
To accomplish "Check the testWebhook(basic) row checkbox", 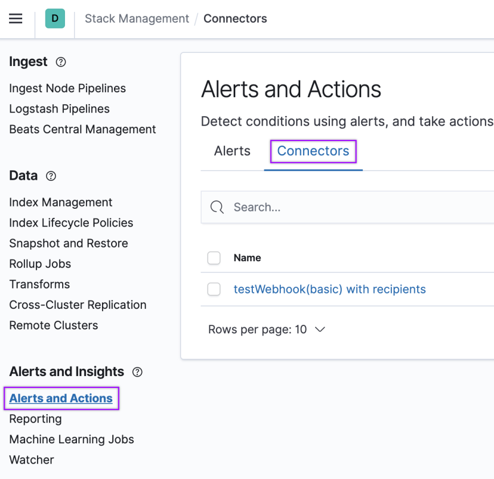I will coord(214,289).
